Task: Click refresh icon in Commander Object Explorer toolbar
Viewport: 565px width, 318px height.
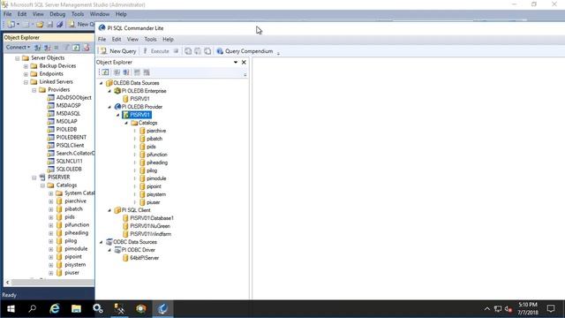Action: coord(105,72)
